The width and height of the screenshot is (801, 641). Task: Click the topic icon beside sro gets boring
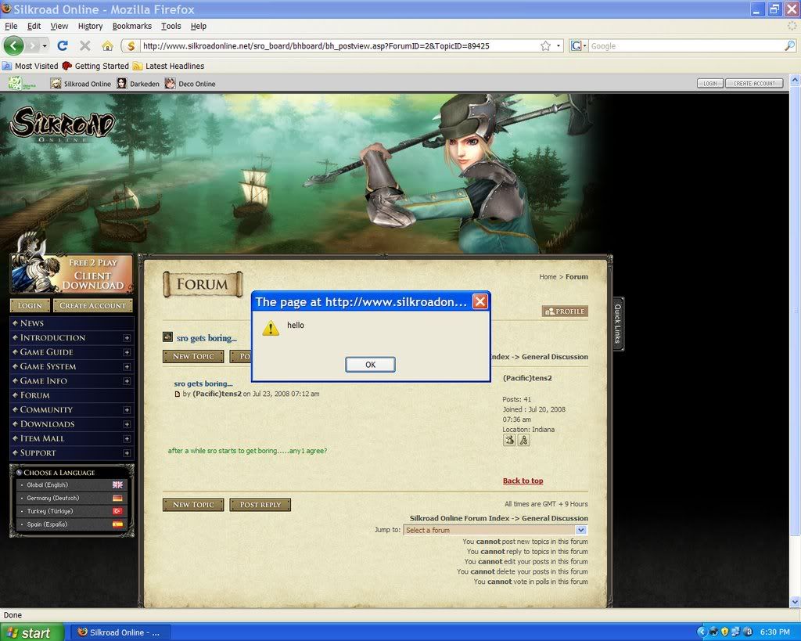[167, 337]
